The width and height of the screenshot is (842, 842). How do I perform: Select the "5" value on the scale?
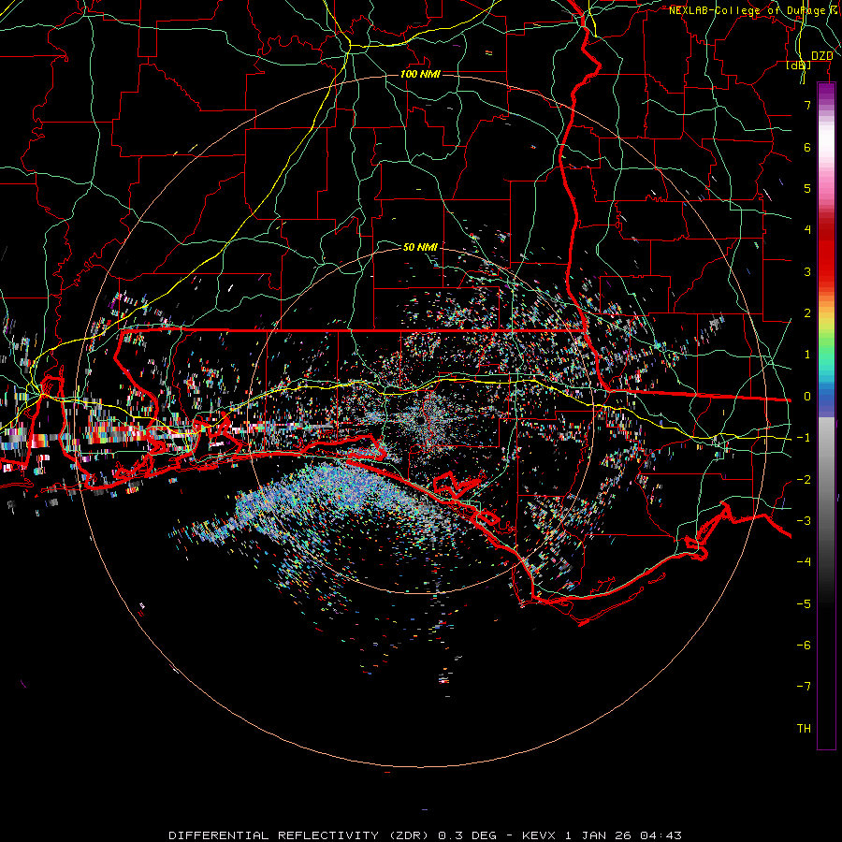coord(807,188)
